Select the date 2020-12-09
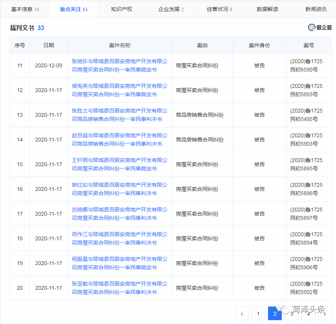Viewport: 336px width, 324px height. tap(49, 65)
